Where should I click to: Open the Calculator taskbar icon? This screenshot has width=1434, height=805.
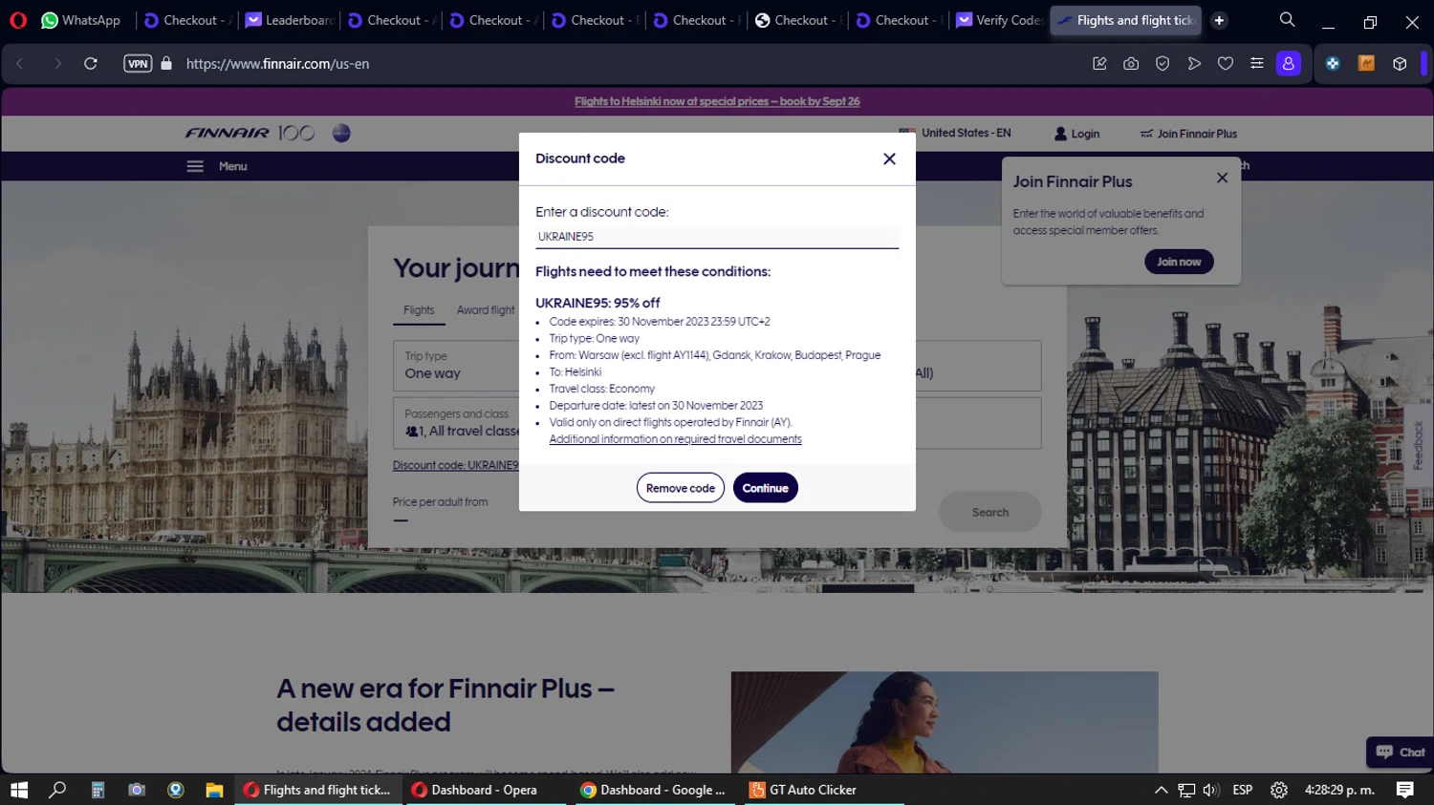point(98,790)
